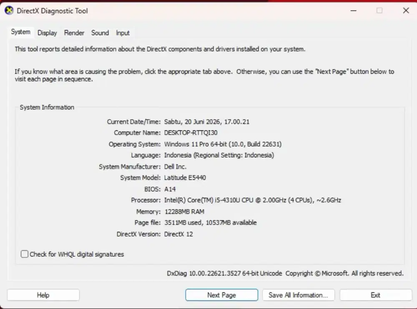Image resolution: width=417 pixels, height=309 pixels.
Task: Click the 'System Manufacturer:' label
Action: (130, 167)
